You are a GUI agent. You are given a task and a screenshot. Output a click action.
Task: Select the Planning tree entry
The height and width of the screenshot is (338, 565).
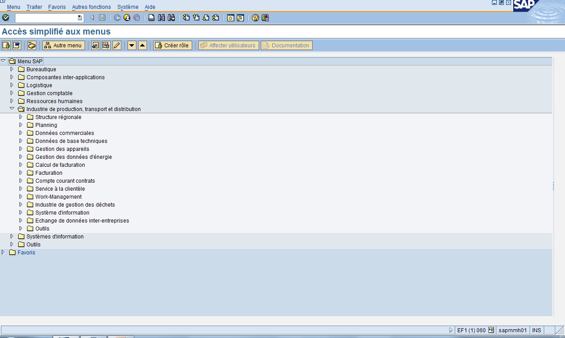pyautogui.click(x=46, y=125)
